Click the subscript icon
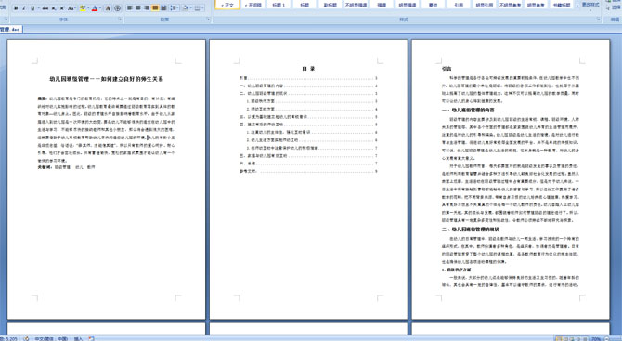This screenshot has height=341, width=622. point(54,8)
